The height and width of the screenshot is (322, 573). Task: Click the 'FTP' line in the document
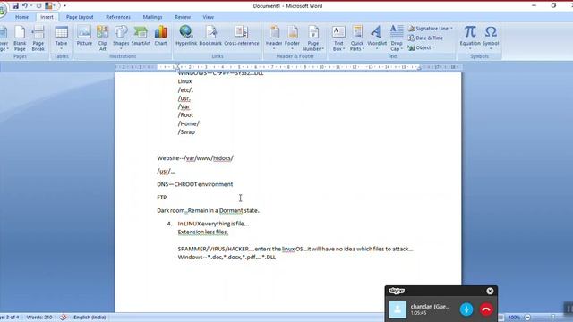pos(161,198)
